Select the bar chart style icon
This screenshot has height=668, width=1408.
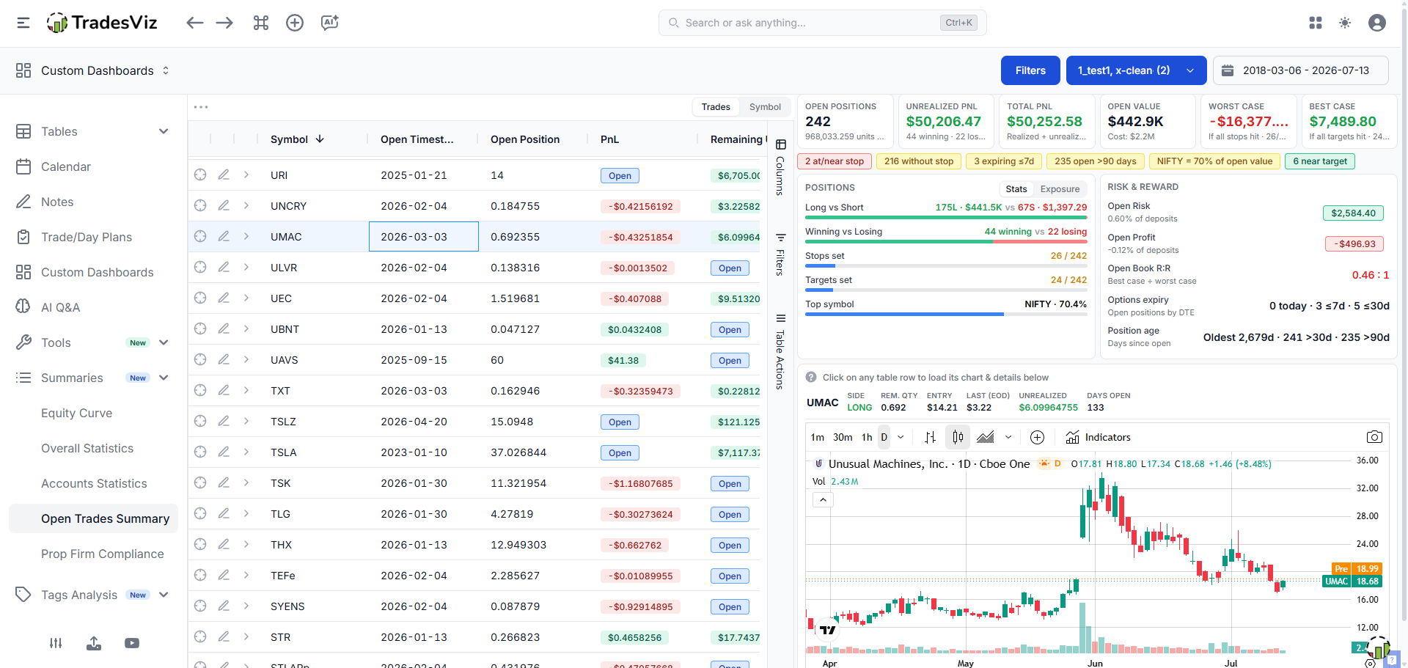tap(930, 437)
